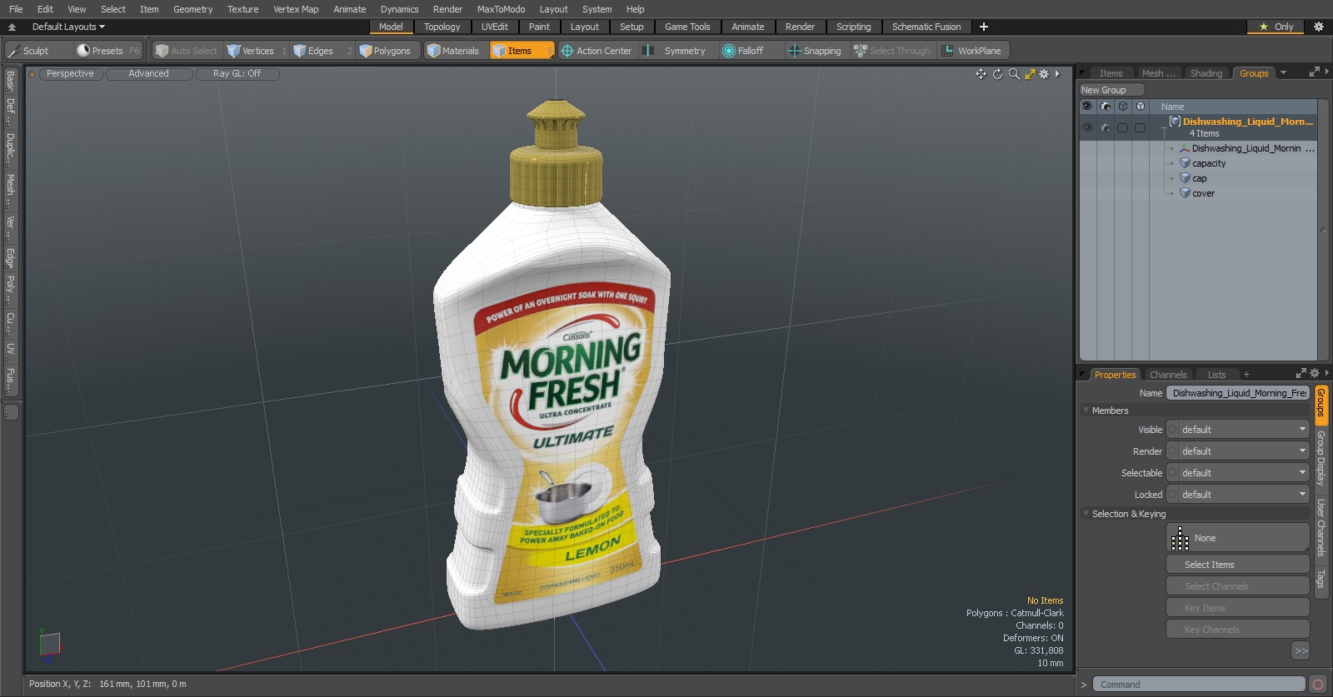Open the Action Center options
The image size is (1333, 697).
[597, 51]
